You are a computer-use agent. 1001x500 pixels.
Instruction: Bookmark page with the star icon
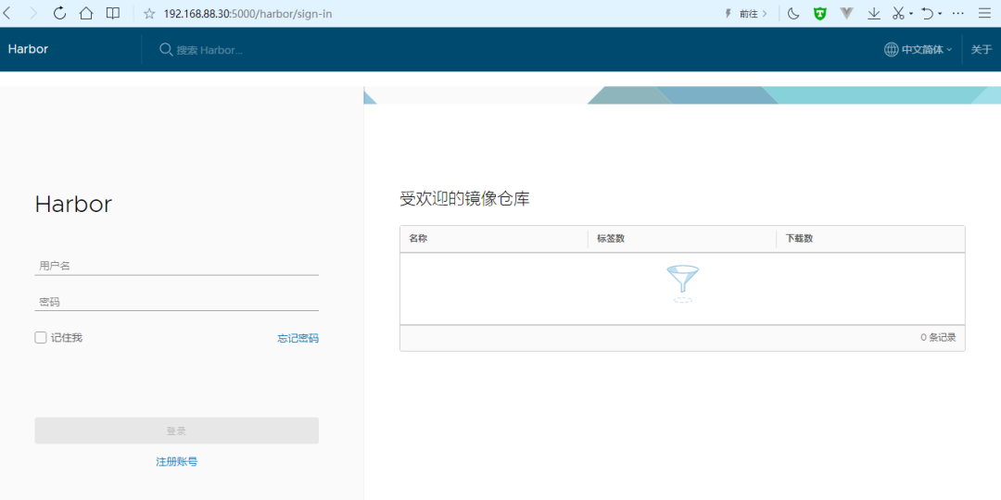tap(149, 13)
